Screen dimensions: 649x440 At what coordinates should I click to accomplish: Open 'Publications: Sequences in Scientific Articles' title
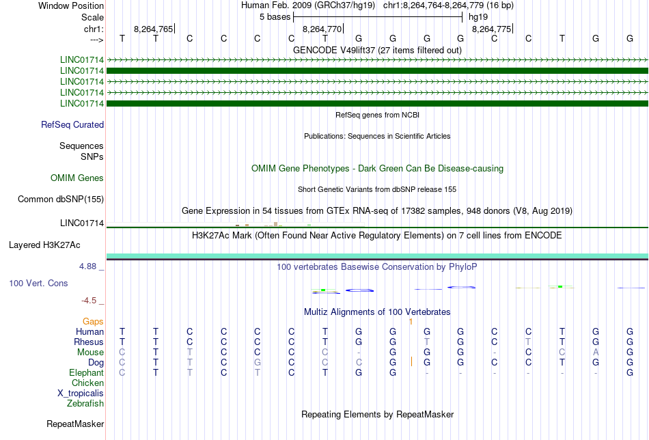point(377,136)
